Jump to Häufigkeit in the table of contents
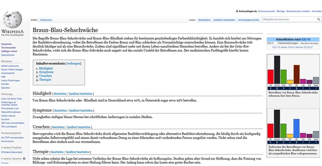322x166 pixels. coord(46,69)
